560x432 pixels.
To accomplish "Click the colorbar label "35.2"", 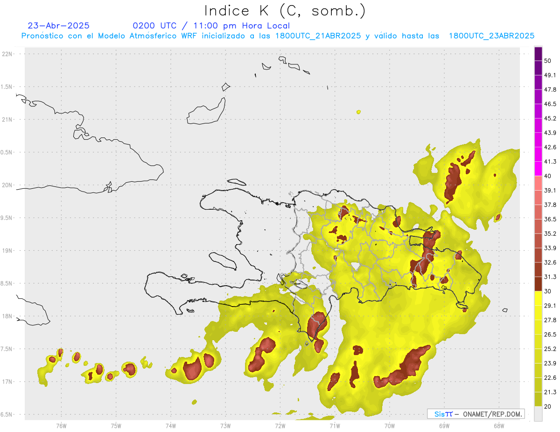I will [550, 233].
